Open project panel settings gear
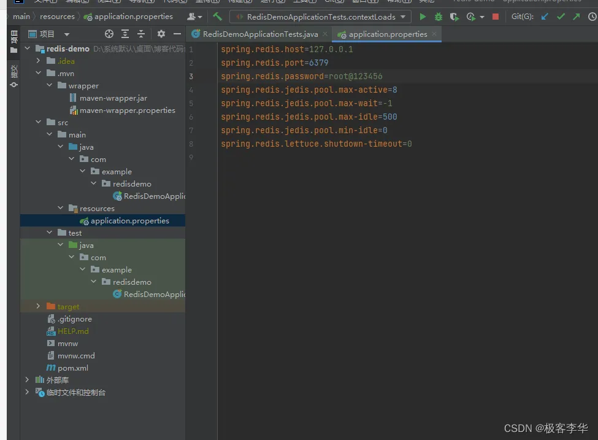The image size is (598, 440). click(x=161, y=34)
